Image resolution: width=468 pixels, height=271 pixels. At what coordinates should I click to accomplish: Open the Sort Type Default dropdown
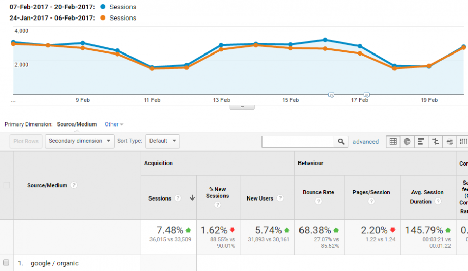tap(162, 141)
